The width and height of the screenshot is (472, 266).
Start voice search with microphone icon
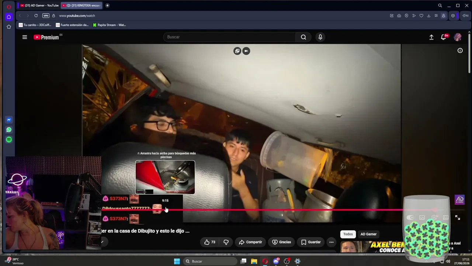tap(320, 37)
